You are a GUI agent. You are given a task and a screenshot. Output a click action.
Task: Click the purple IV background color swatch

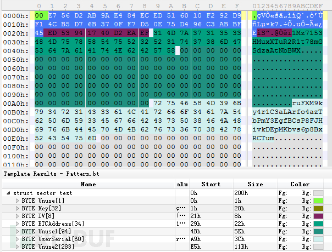318,216
